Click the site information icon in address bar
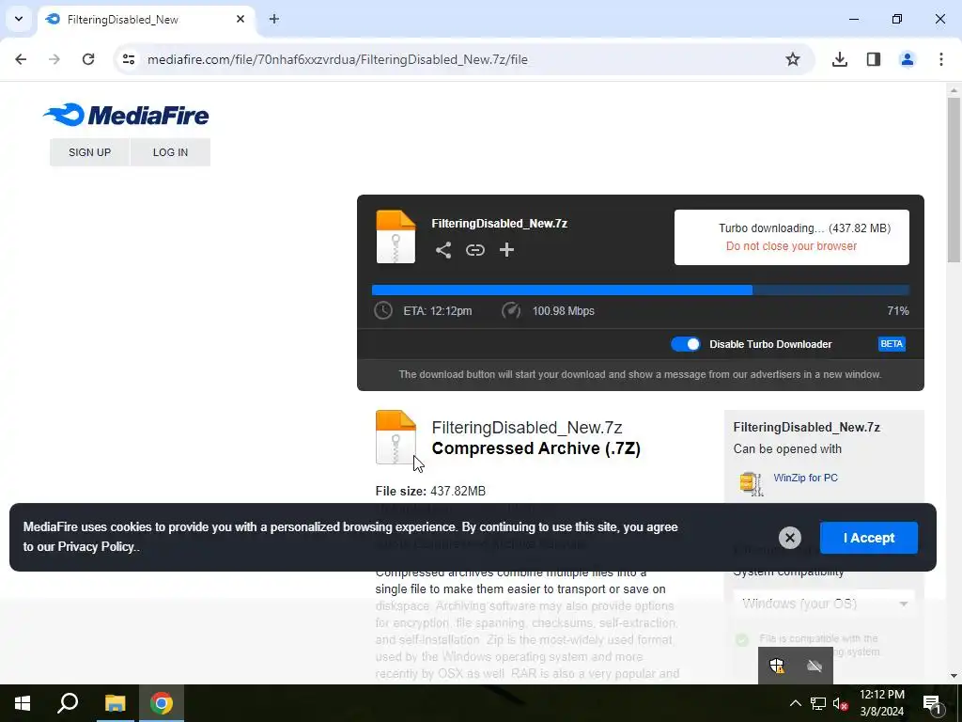The image size is (962, 722). tap(129, 59)
